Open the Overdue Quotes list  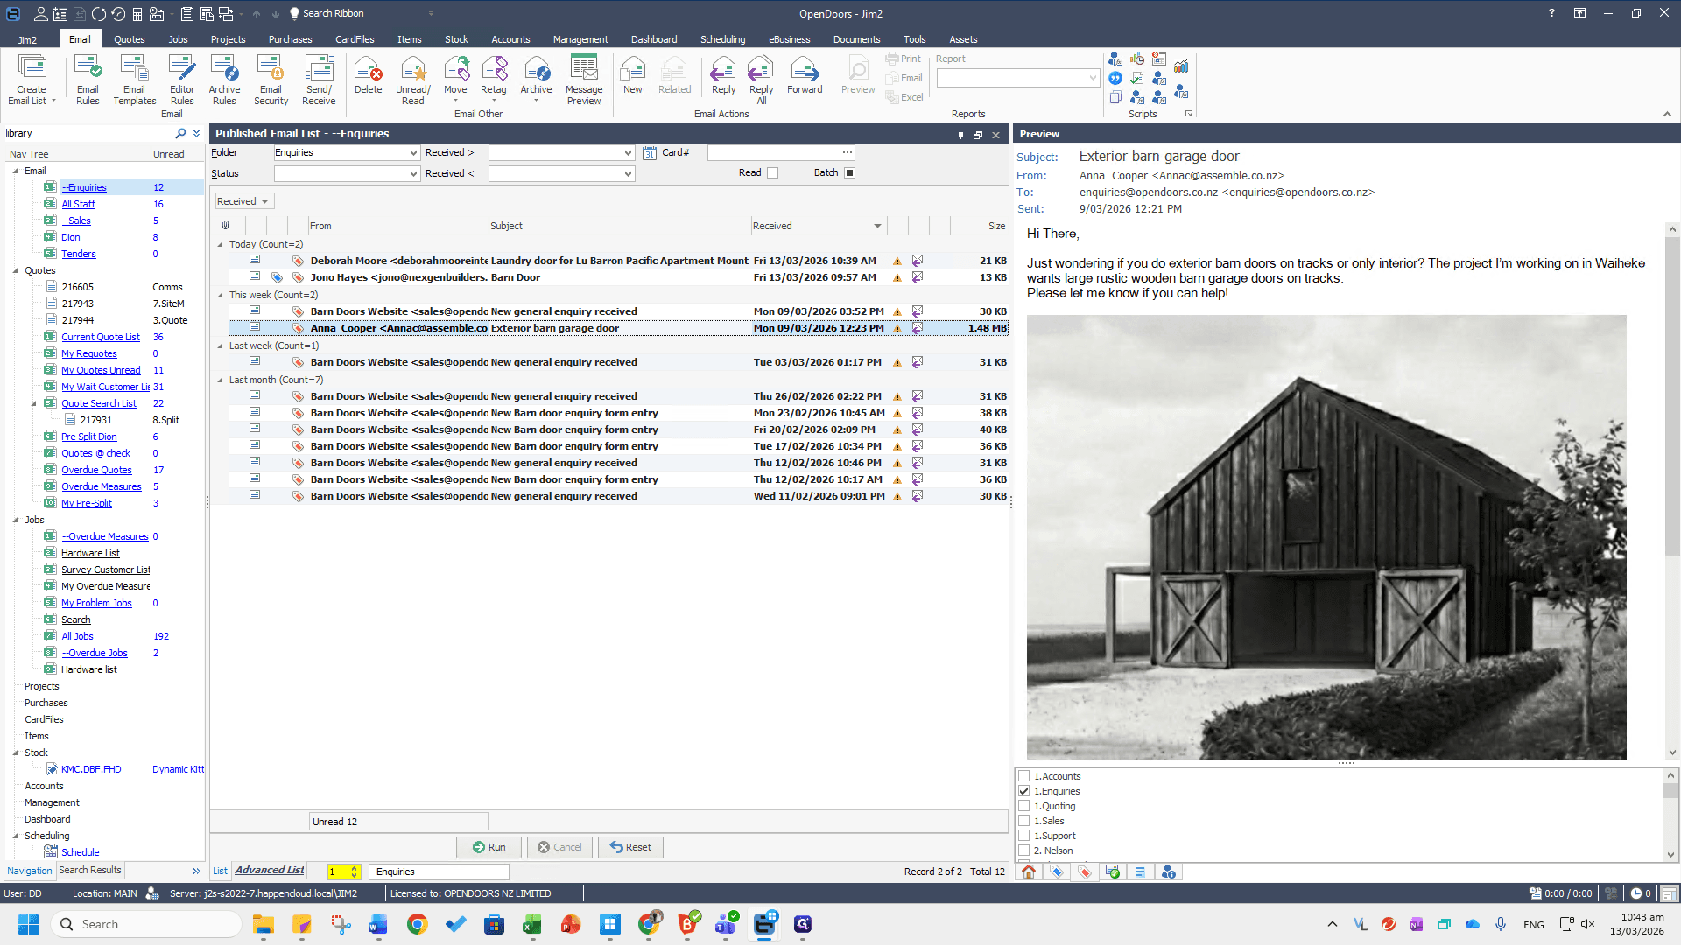coord(96,470)
